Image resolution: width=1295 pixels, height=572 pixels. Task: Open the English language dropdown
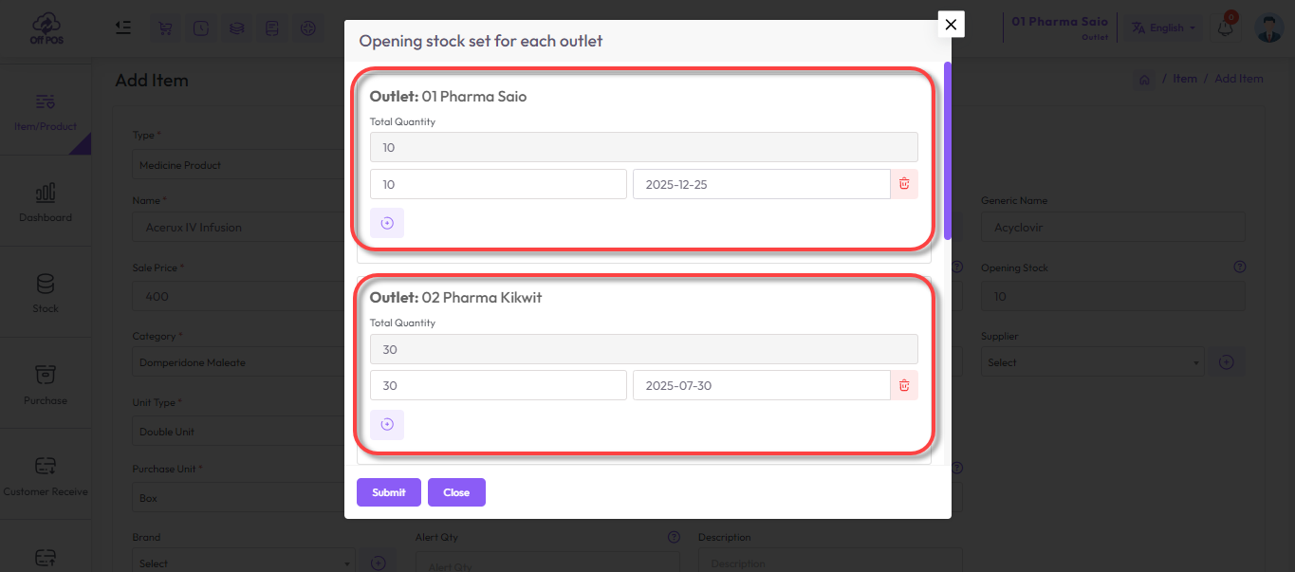(x=1162, y=28)
